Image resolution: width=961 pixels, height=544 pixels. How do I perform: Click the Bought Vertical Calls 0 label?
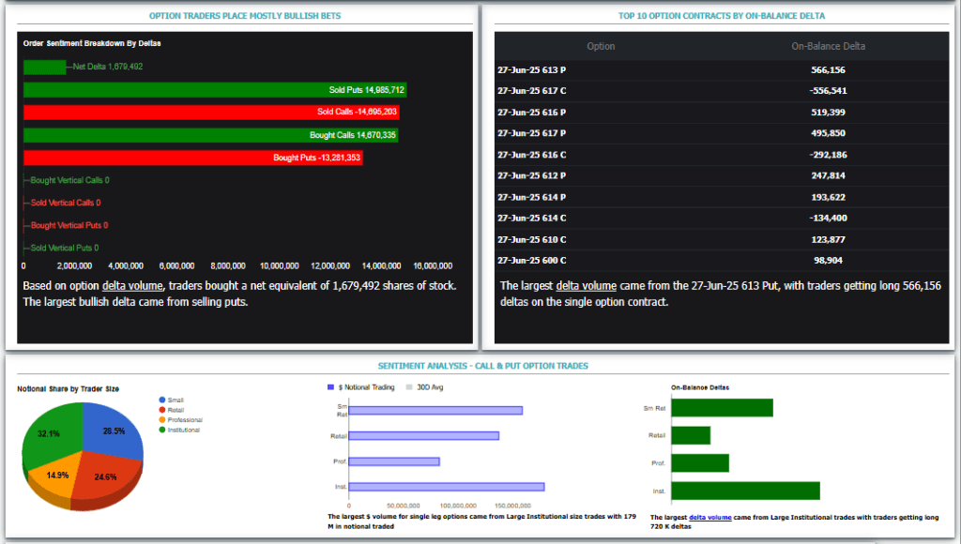[x=69, y=180]
